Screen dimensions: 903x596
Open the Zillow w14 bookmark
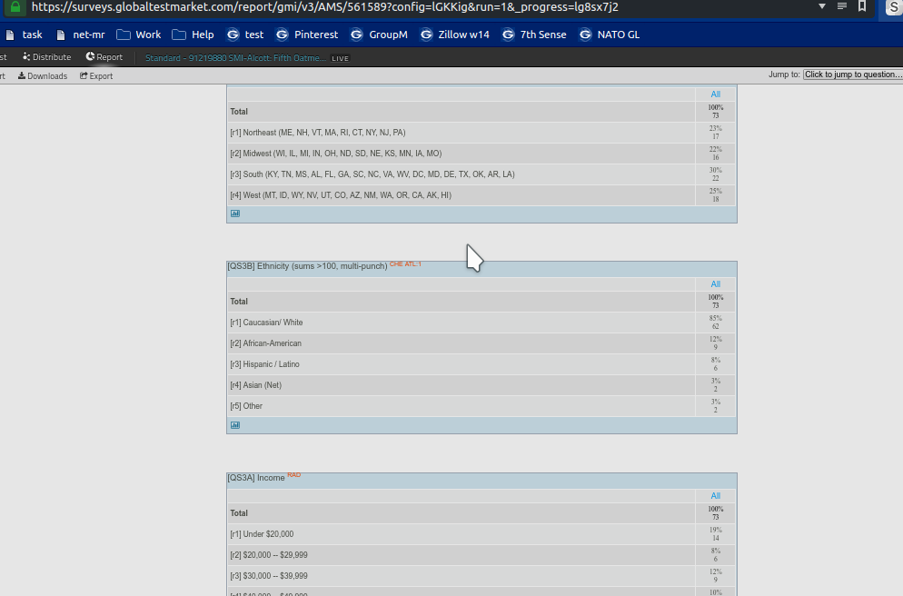455,35
